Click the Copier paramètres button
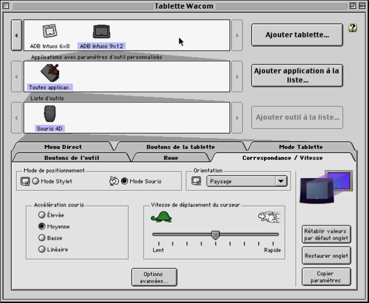Viewport: 369px width, 303px height. [326, 277]
